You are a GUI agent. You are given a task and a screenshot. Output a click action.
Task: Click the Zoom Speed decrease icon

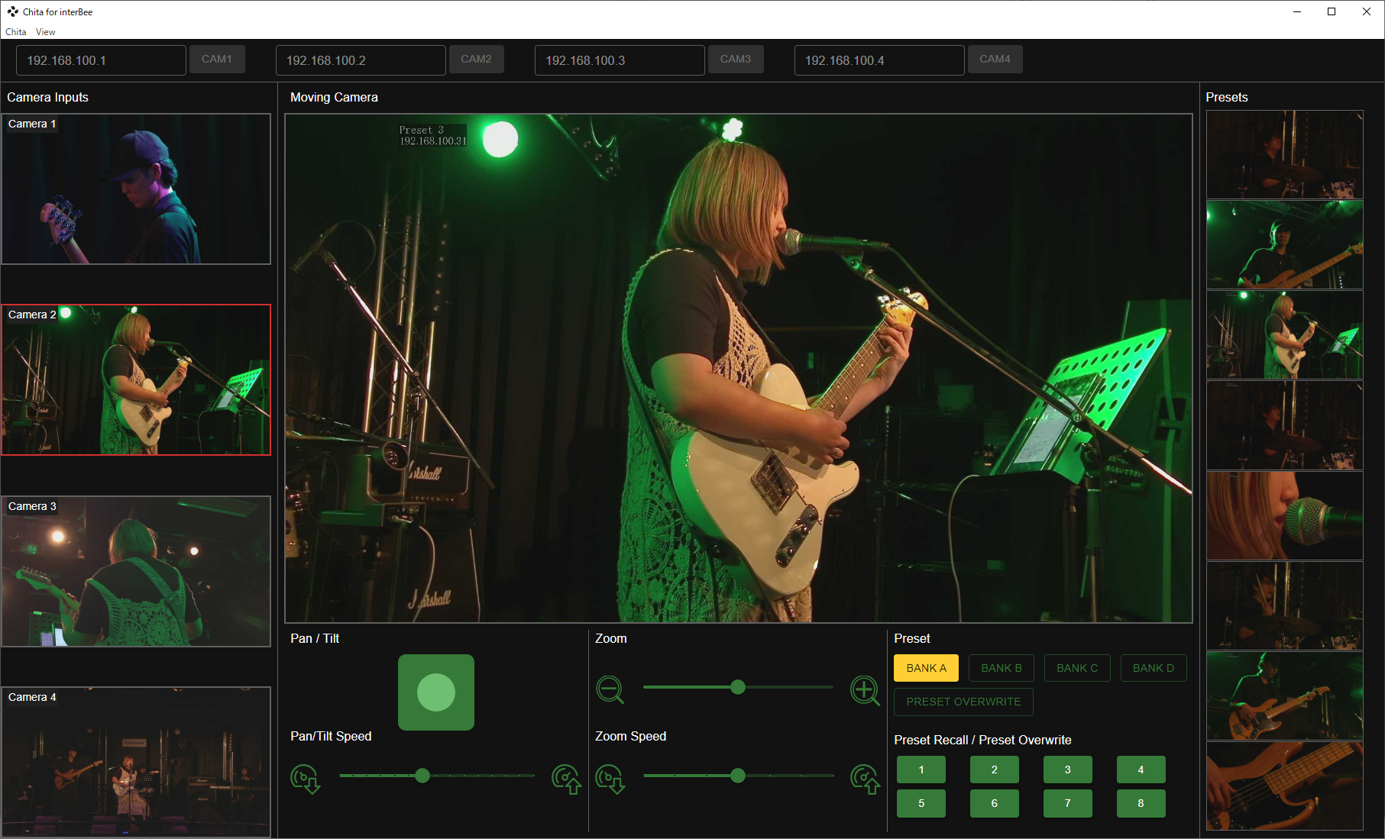tap(610, 779)
